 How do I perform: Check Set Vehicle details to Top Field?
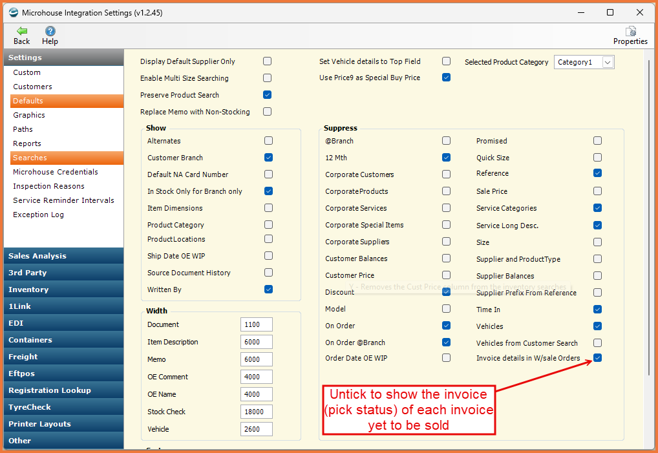pyautogui.click(x=447, y=61)
